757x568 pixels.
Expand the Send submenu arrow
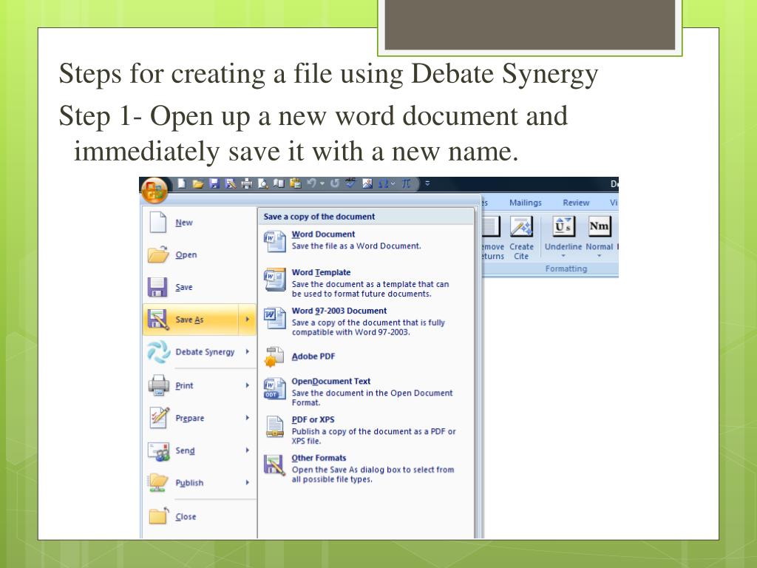[247, 450]
